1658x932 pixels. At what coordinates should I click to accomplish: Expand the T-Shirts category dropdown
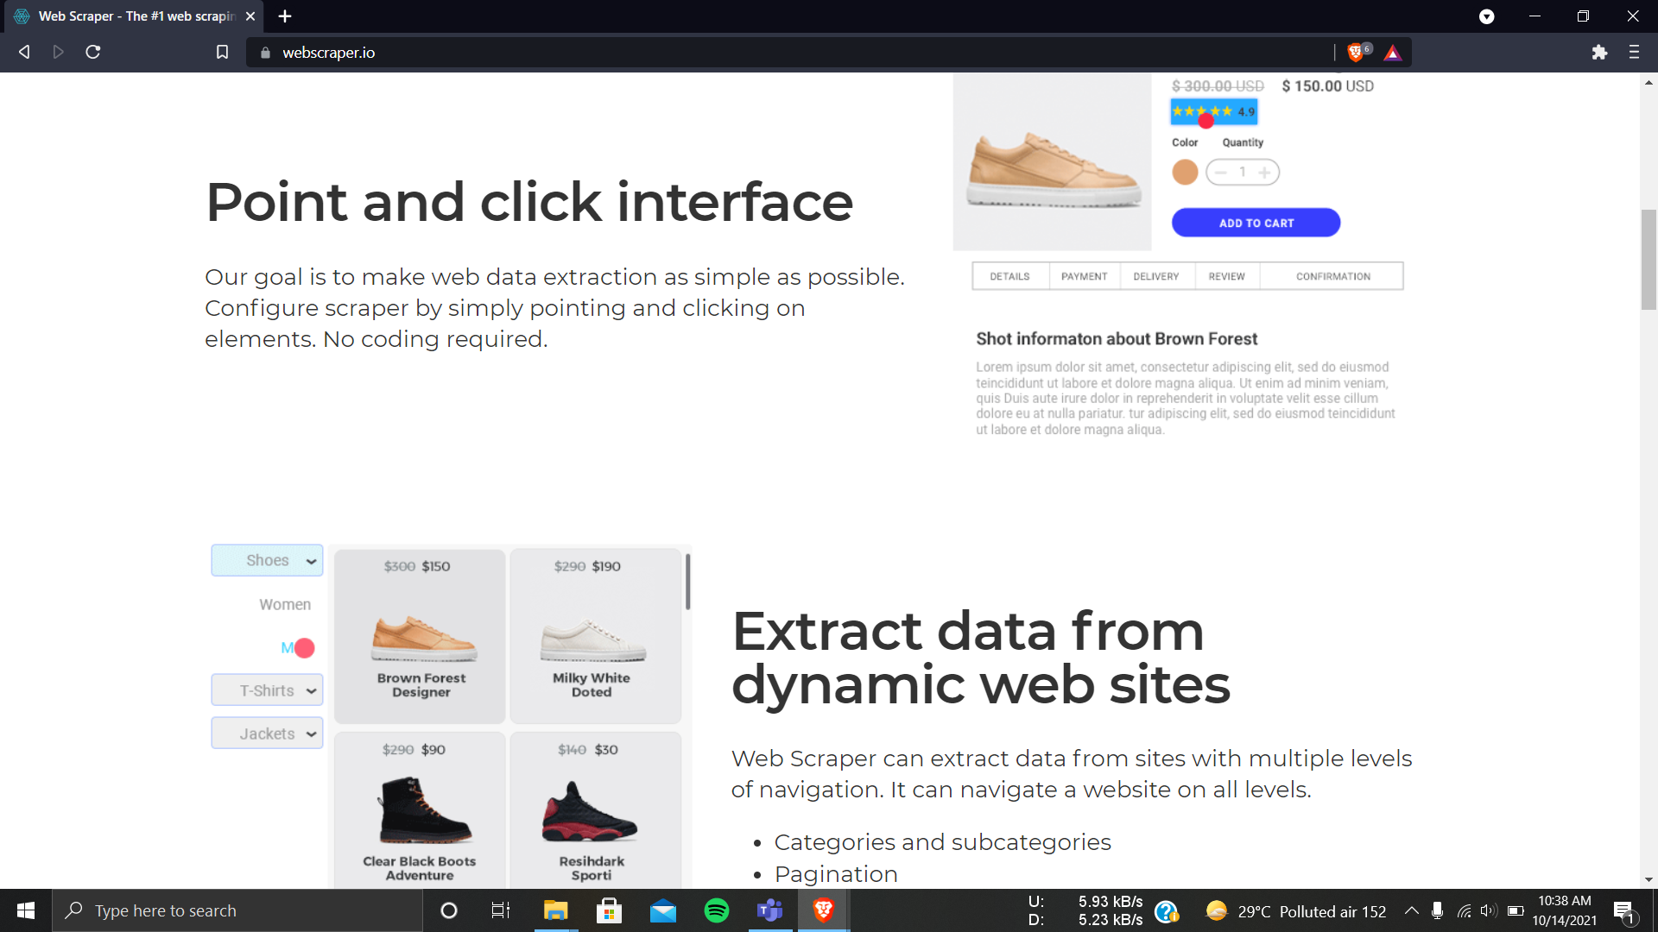tap(268, 690)
